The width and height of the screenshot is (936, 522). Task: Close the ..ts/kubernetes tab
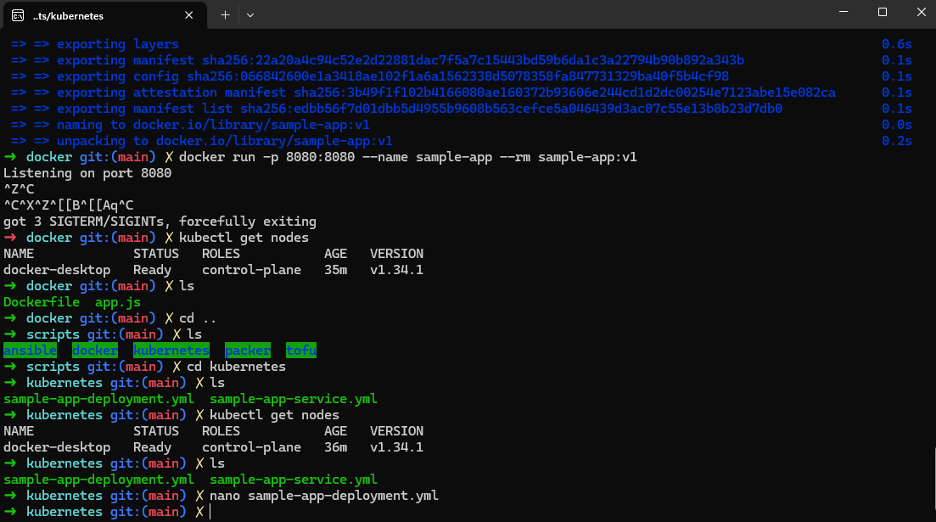point(190,14)
